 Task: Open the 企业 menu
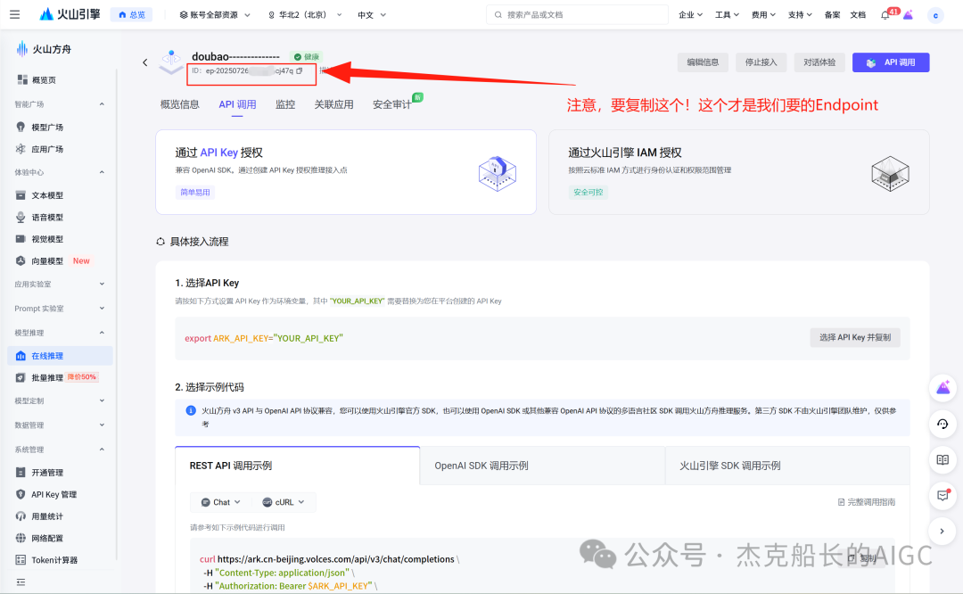click(x=690, y=15)
